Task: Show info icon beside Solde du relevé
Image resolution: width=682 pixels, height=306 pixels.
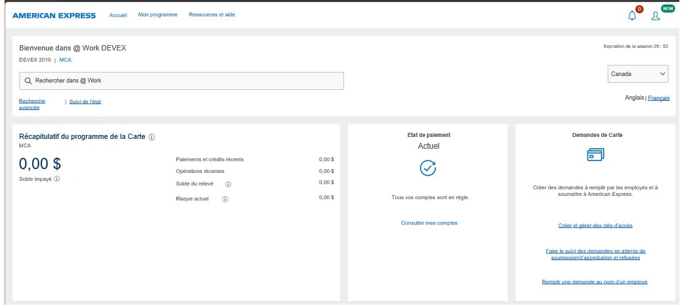Action: [228, 185]
